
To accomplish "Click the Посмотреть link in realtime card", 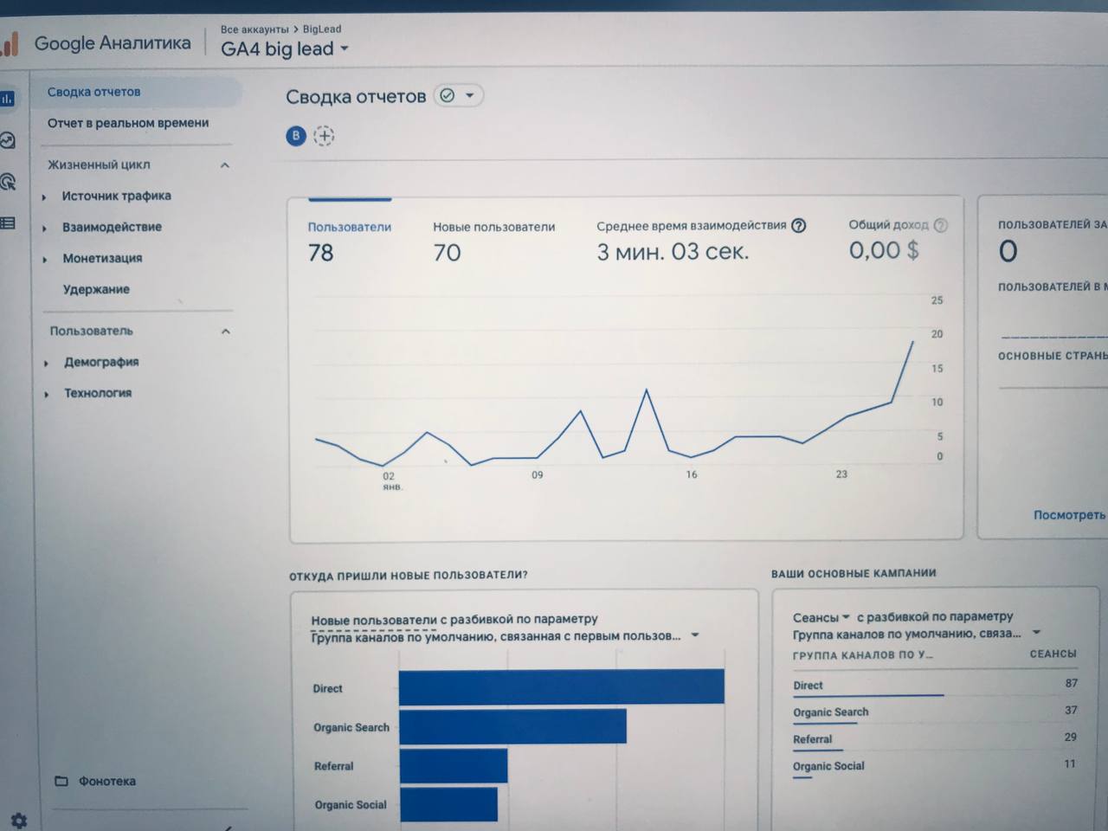I will 1069,515.
